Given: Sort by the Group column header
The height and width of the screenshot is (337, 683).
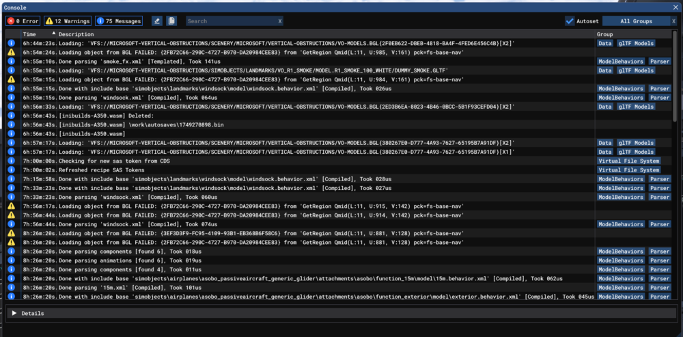Looking at the screenshot, I should [x=604, y=34].
